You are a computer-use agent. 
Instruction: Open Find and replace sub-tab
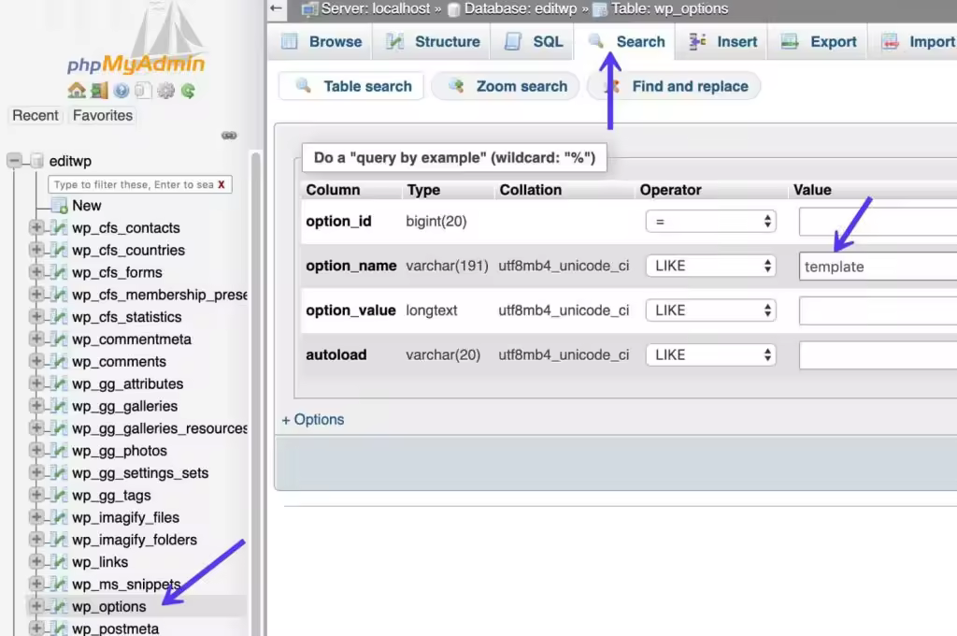point(675,87)
